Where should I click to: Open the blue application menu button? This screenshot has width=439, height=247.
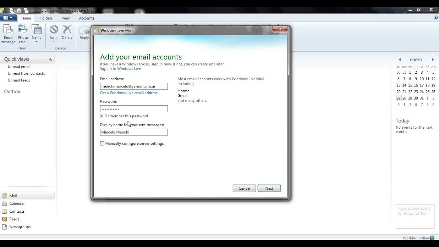[8, 18]
